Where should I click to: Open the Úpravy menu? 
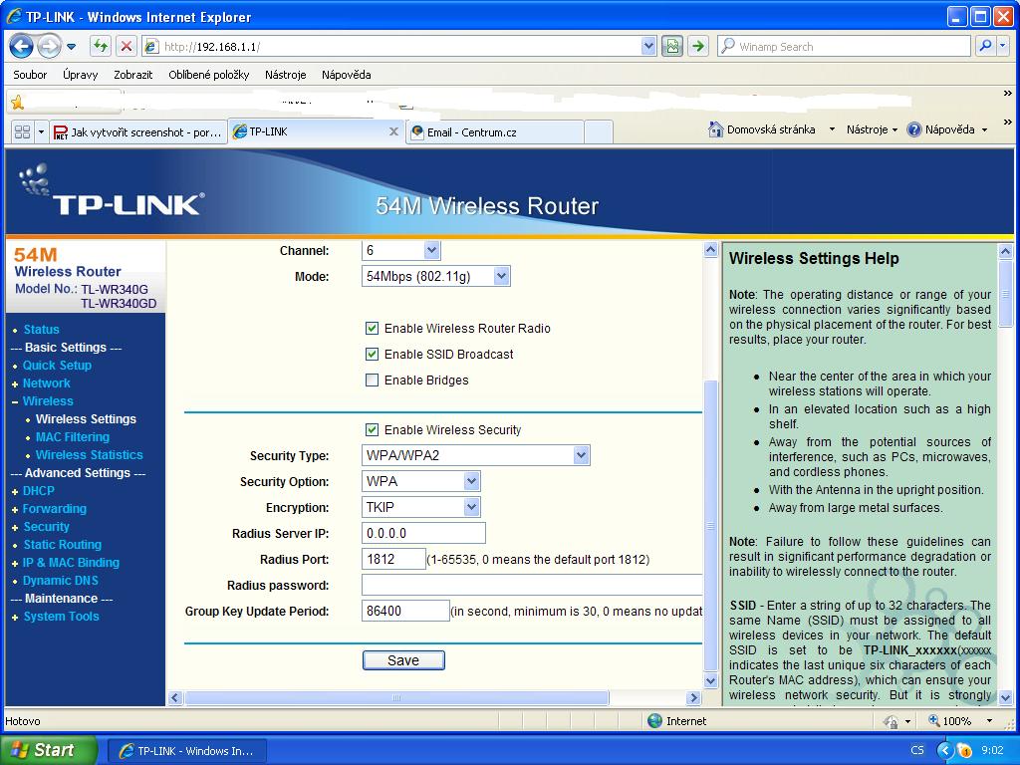[81, 75]
